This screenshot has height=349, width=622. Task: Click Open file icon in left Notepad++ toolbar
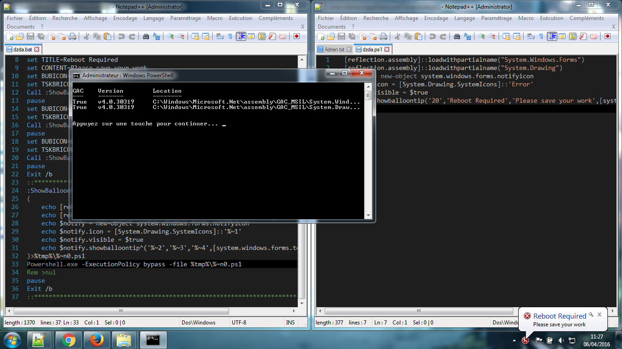click(x=20, y=36)
